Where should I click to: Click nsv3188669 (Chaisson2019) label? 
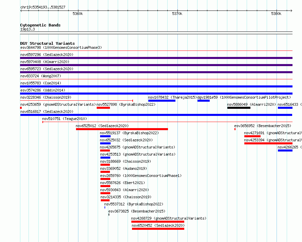pyautogui.click(x=126, y=161)
